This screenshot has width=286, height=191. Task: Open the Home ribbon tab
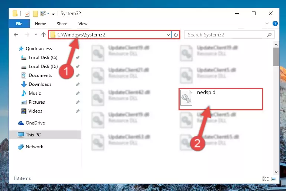pyautogui.click(x=41, y=24)
